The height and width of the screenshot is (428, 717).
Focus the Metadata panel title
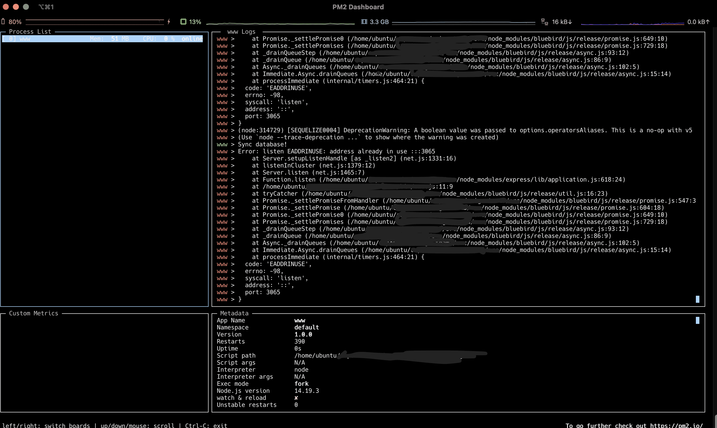[x=234, y=313]
